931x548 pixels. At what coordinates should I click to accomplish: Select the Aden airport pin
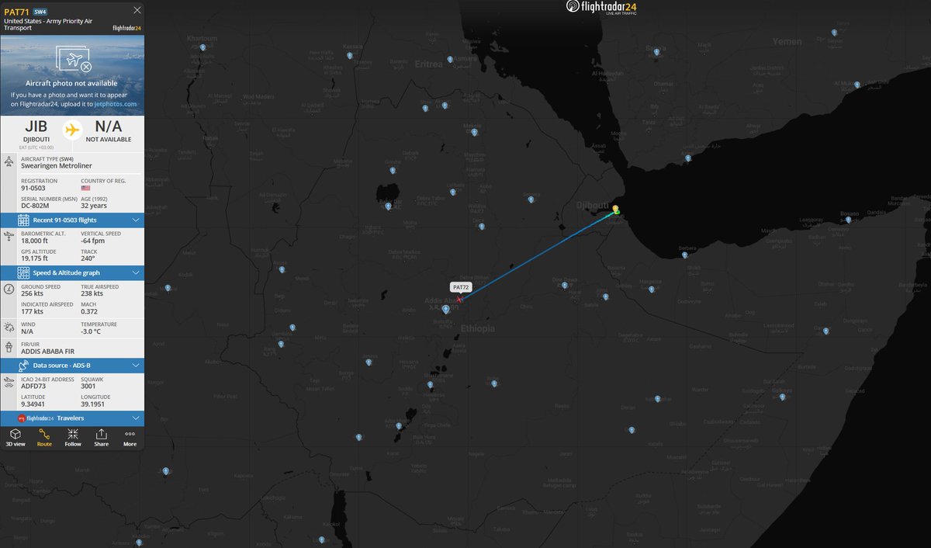click(687, 158)
